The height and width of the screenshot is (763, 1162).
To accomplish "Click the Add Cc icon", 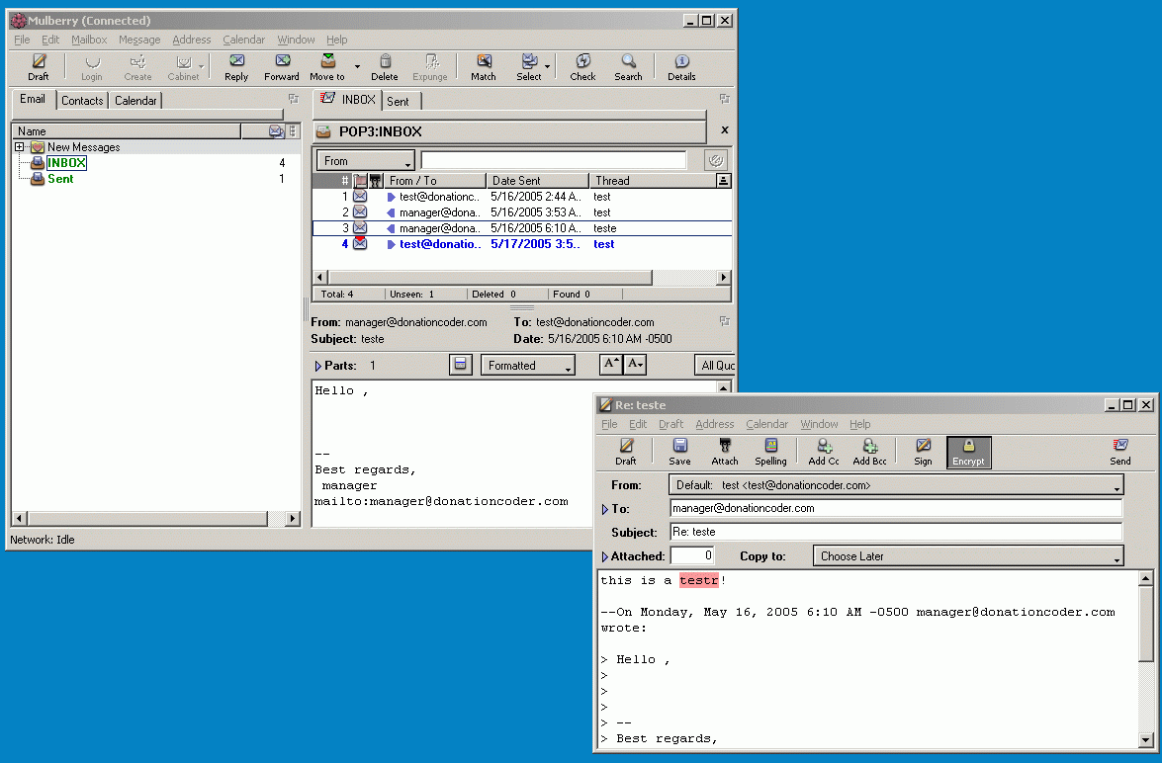I will click(x=824, y=451).
